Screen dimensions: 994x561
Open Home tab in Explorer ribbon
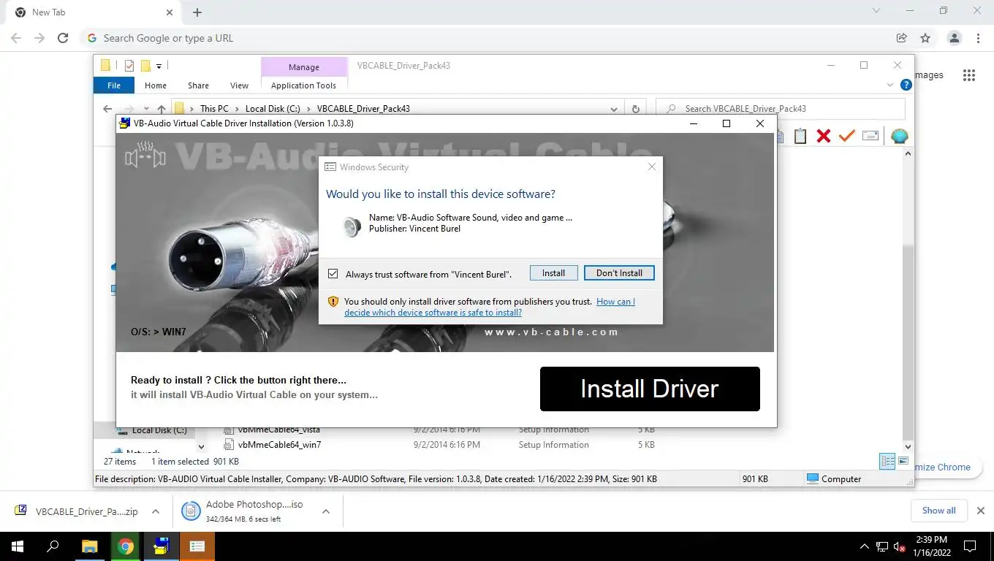[x=156, y=85]
